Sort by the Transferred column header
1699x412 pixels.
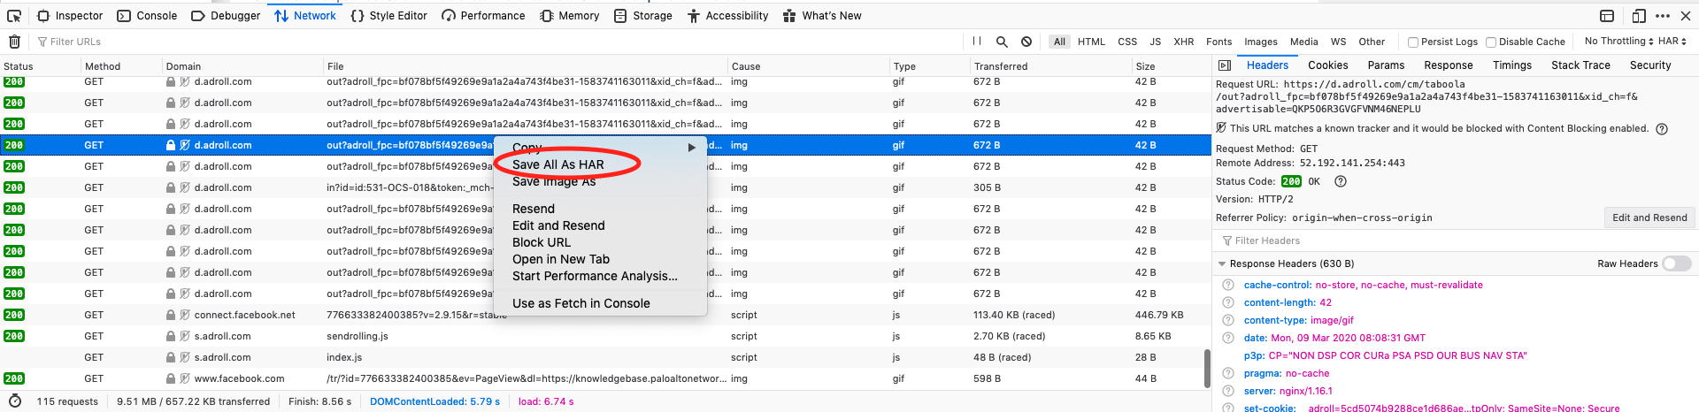1051,66
